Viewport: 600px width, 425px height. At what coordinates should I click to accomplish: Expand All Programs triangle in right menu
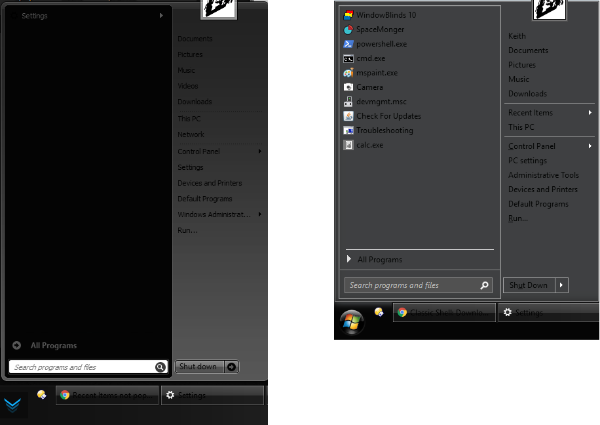(x=349, y=259)
